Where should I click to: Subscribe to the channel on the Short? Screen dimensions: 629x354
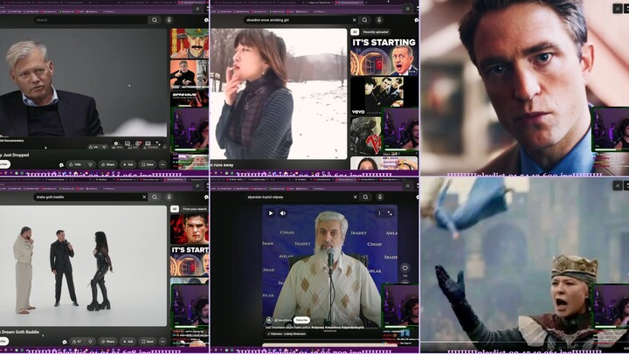(301, 320)
